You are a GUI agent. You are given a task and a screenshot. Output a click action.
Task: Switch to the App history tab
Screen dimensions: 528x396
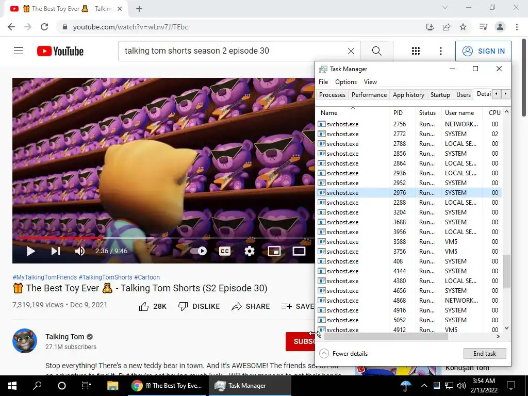click(408, 95)
